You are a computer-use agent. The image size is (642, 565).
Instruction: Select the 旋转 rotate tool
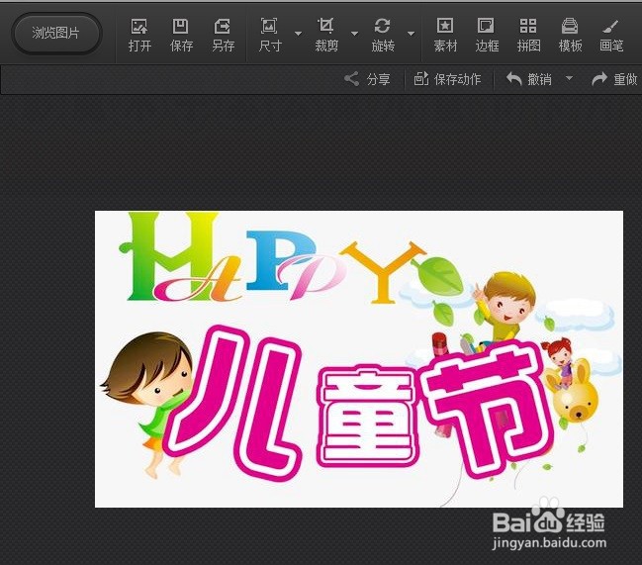[383, 36]
